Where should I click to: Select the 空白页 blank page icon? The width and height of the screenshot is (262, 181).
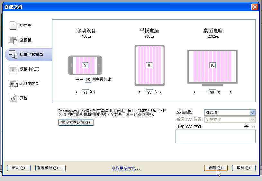point(13,26)
